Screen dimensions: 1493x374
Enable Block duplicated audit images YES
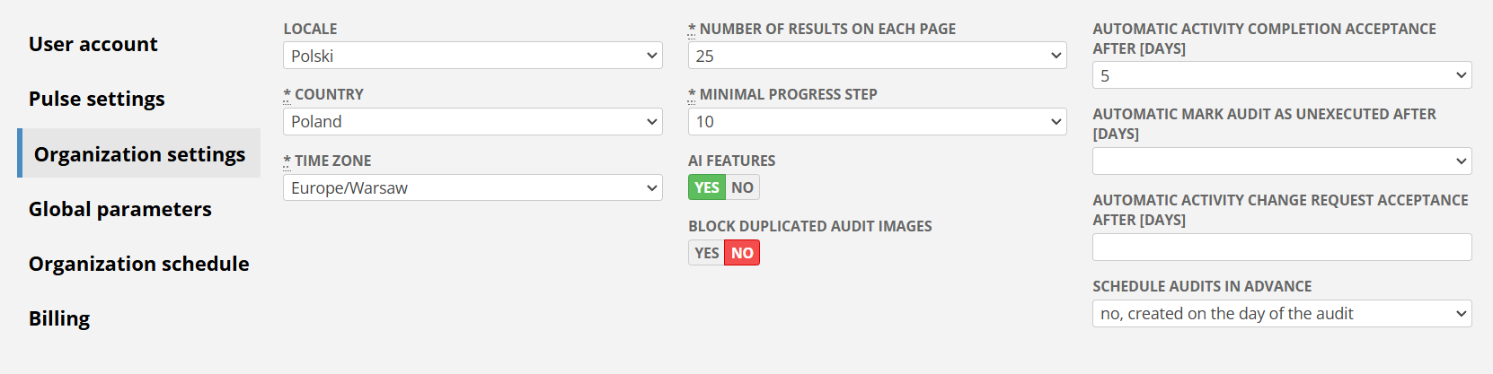707,253
